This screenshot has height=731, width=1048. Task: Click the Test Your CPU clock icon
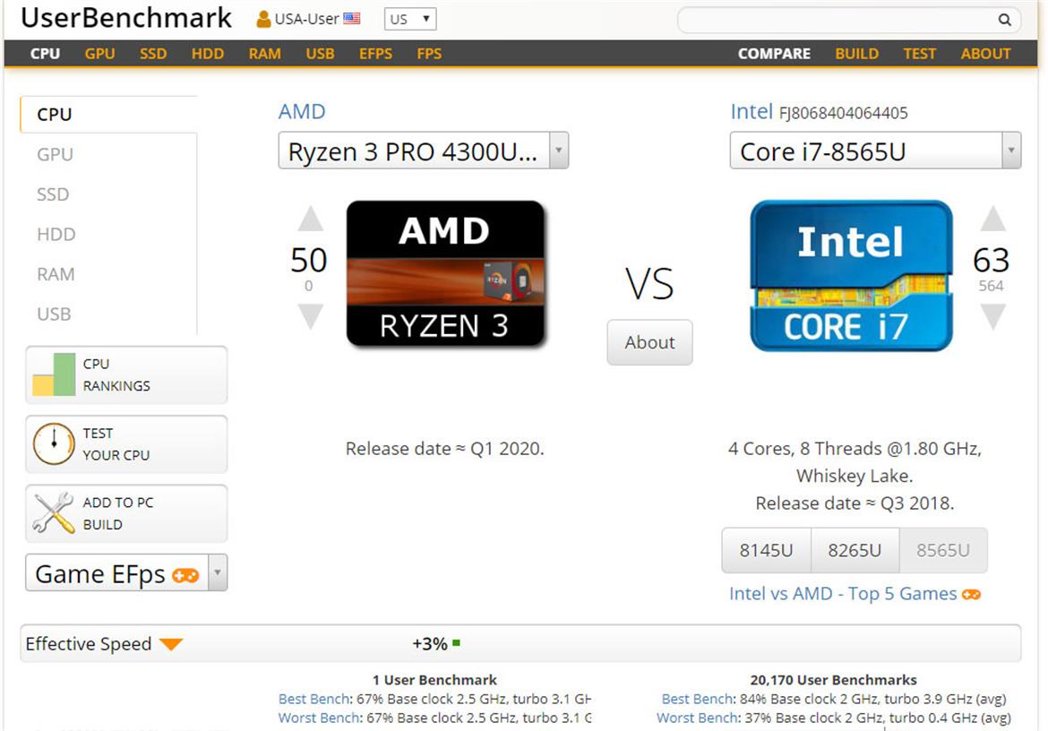pyautogui.click(x=54, y=443)
